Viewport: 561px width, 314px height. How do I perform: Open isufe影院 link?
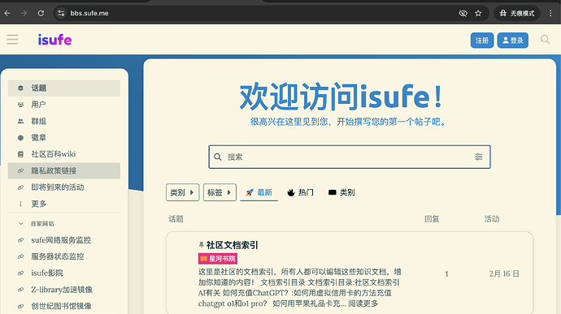pos(64,273)
